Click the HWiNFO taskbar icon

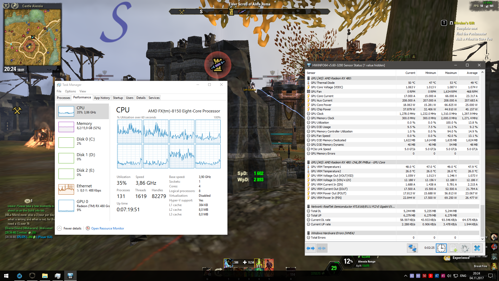[70, 276]
